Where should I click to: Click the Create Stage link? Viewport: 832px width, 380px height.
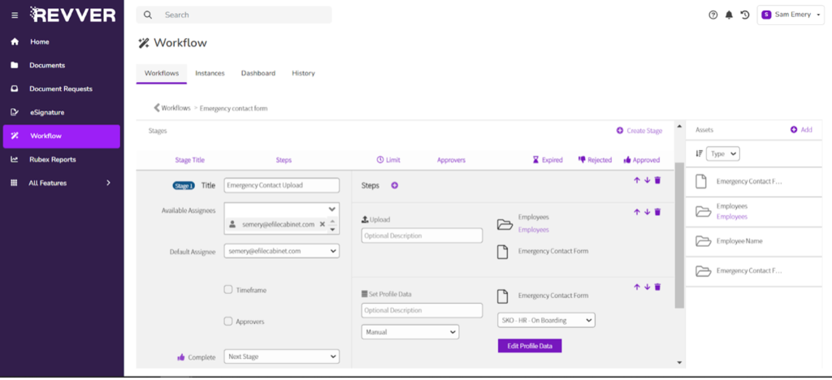coord(639,131)
